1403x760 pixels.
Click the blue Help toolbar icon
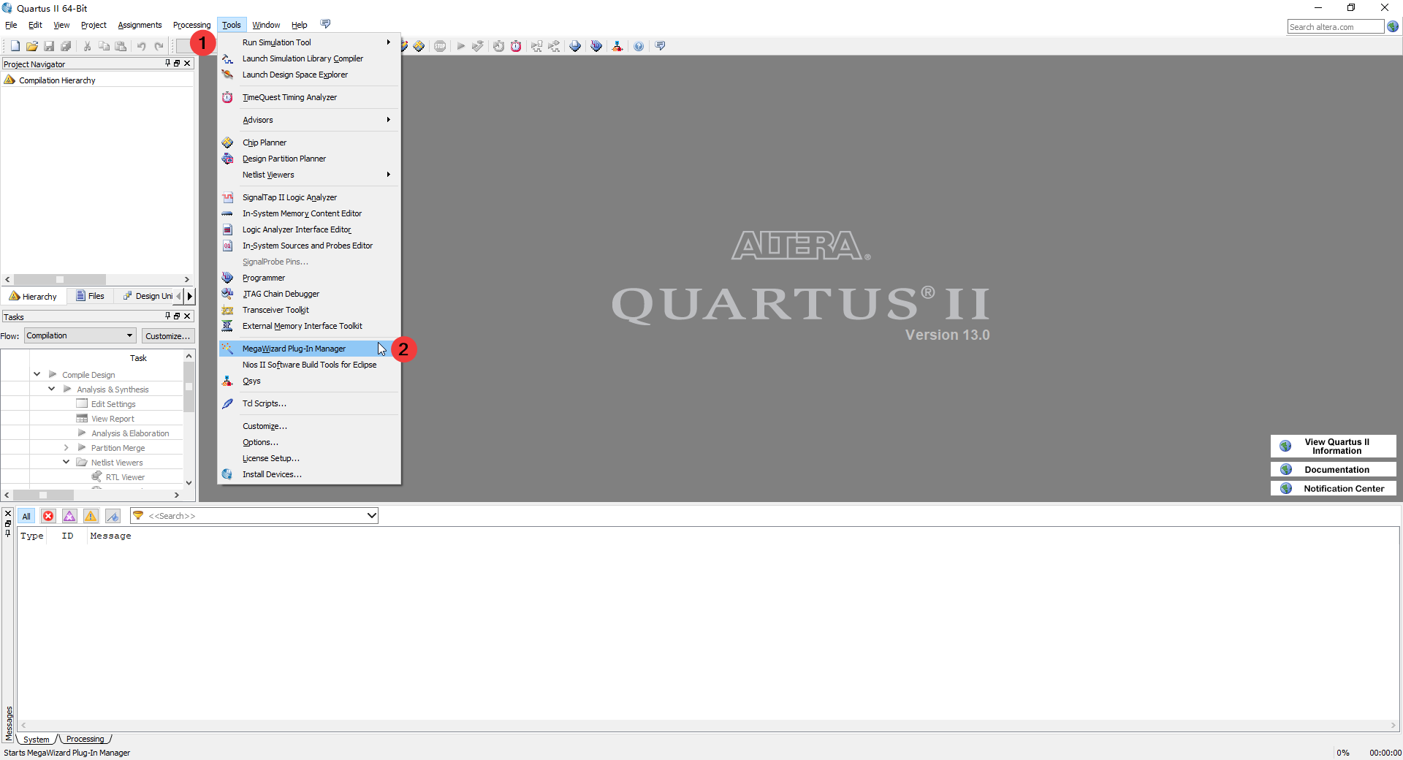point(639,46)
